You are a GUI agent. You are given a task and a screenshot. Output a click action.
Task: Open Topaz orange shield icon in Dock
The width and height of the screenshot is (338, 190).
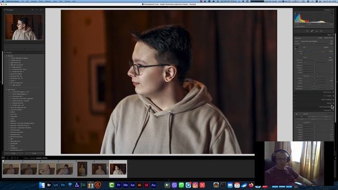pos(98,185)
